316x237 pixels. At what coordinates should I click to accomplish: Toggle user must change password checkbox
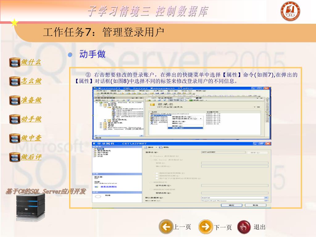pyautogui.click(x=156, y=178)
